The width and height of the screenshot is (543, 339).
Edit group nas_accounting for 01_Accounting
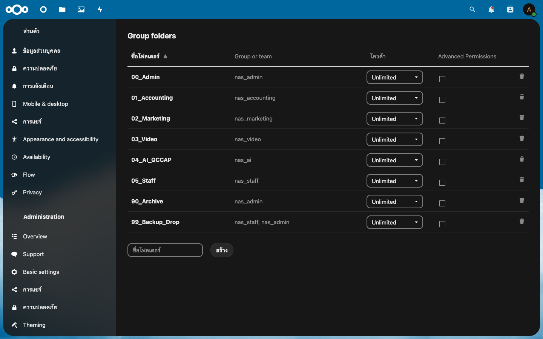255,98
